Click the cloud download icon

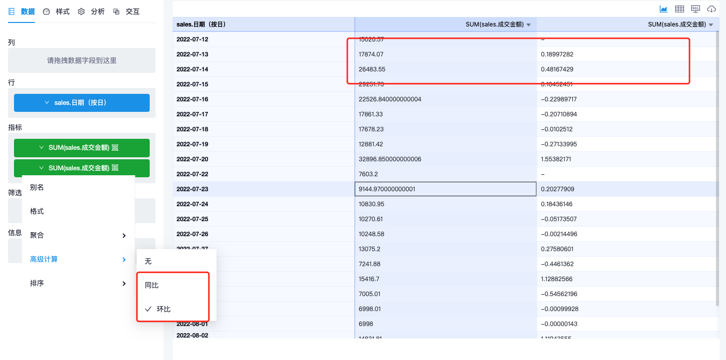click(712, 9)
